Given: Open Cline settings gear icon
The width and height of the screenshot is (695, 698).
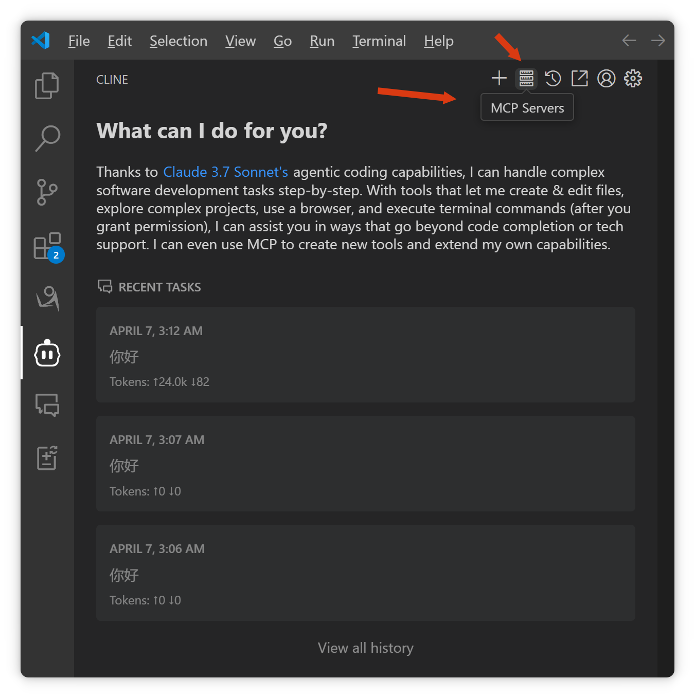Looking at the screenshot, I should click(633, 79).
